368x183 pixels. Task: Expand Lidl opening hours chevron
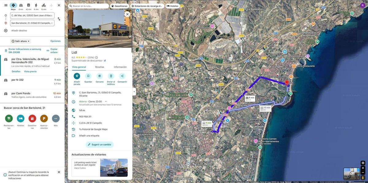pos(106,101)
